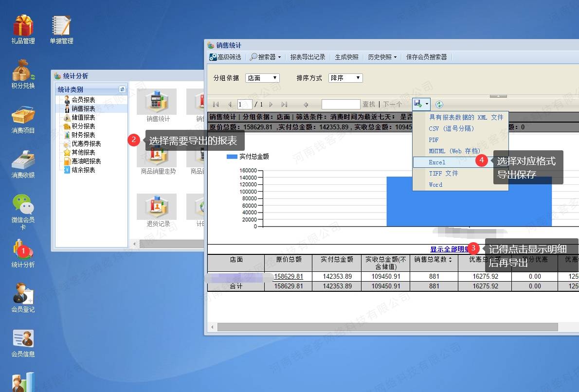Open the 礼品管理 desktop icon
This screenshot has height=392, width=579.
[x=23, y=30]
